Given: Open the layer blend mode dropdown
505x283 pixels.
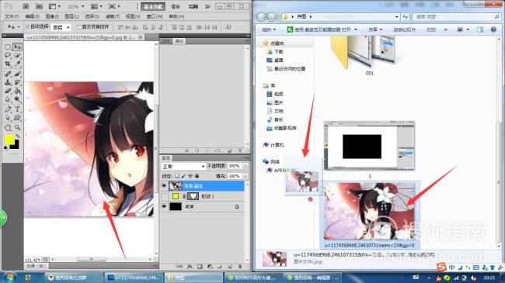Looking at the screenshot, I should (x=183, y=166).
